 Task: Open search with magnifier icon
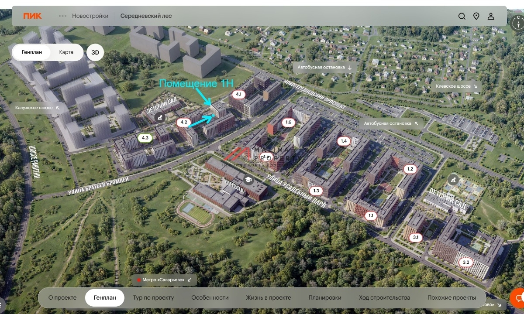(x=462, y=16)
